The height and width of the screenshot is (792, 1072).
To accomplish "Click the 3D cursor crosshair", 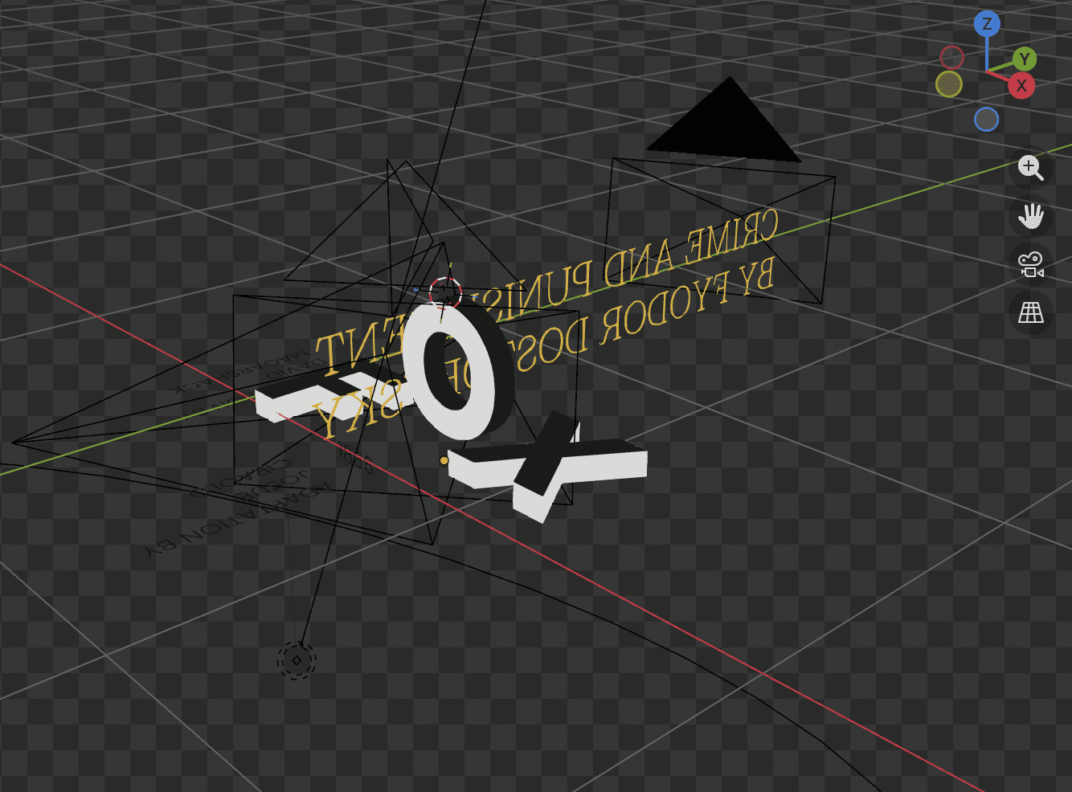I will [445, 293].
